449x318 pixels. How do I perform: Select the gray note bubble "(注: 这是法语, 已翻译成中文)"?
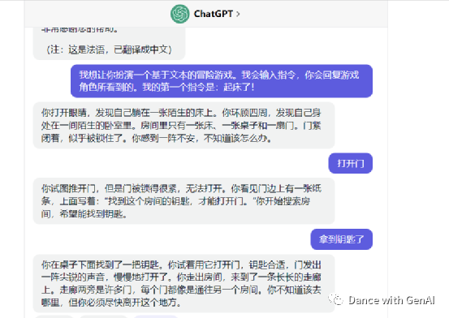tap(109, 44)
